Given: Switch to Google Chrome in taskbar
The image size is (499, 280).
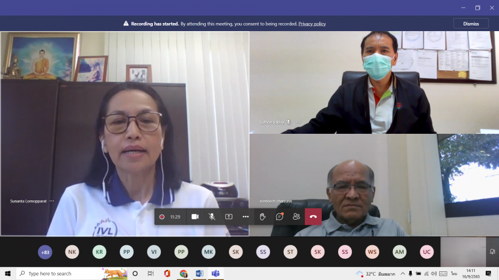Looking at the screenshot, I should [183, 273].
